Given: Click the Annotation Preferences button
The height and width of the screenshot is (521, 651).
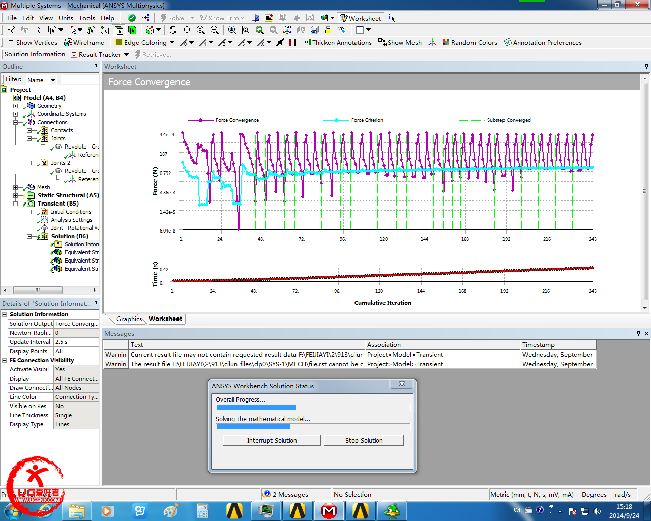Looking at the screenshot, I should tap(543, 42).
